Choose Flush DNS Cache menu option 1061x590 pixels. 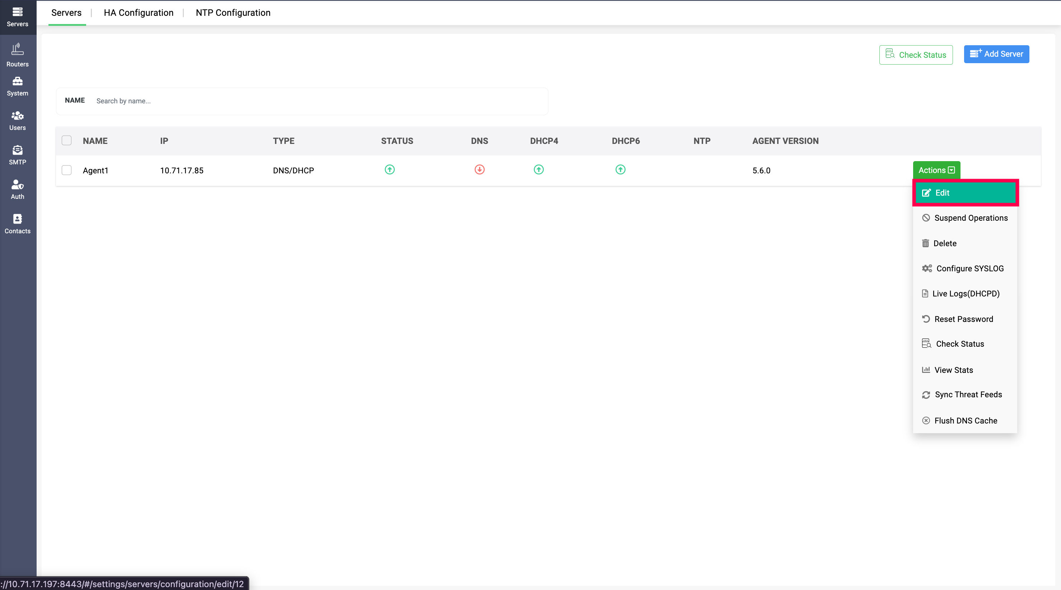point(965,420)
